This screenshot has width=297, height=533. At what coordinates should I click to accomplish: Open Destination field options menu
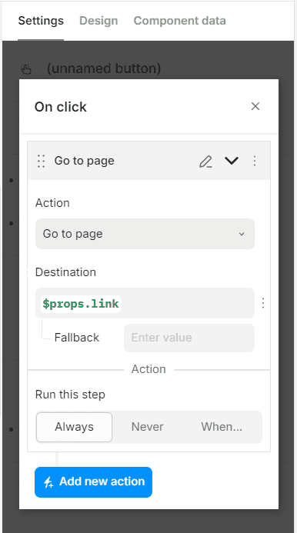(262, 303)
